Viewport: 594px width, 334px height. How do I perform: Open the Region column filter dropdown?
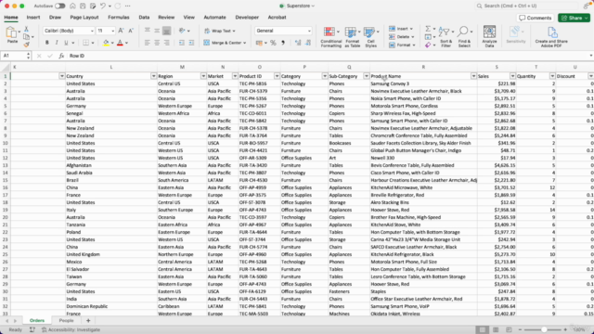203,76
